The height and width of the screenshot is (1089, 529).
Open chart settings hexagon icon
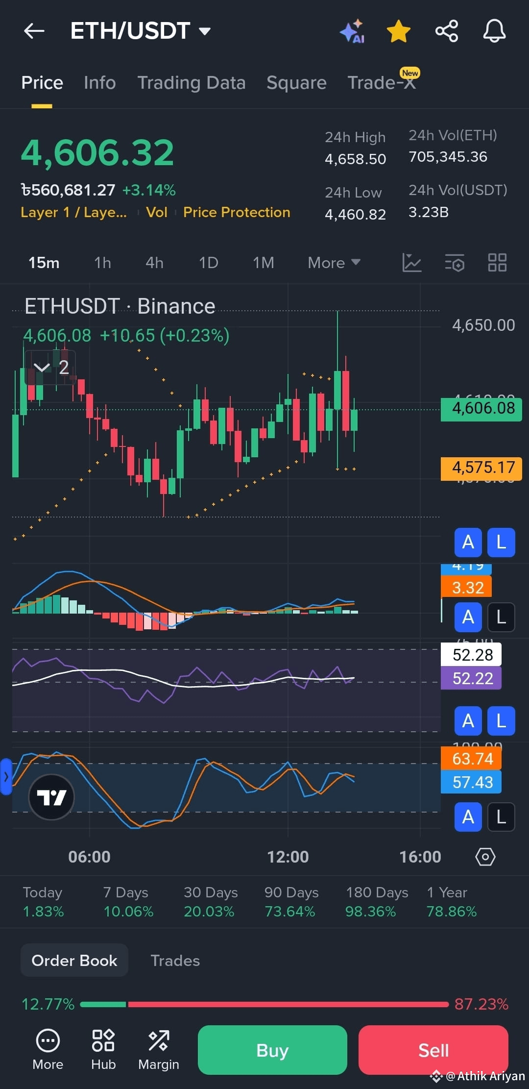tap(485, 857)
